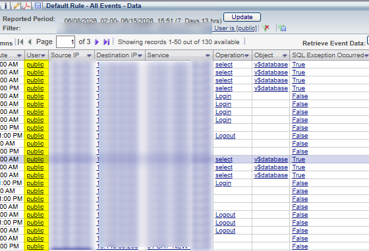Click the 'public' user link in the highlighted row
Image resolution: width=369 pixels, height=251 pixels.
coord(36,159)
